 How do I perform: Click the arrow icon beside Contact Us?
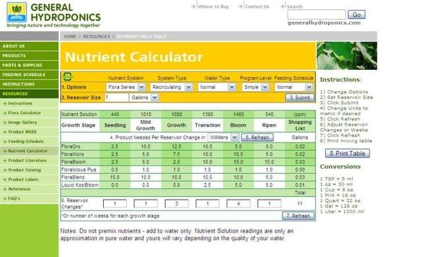241,6
